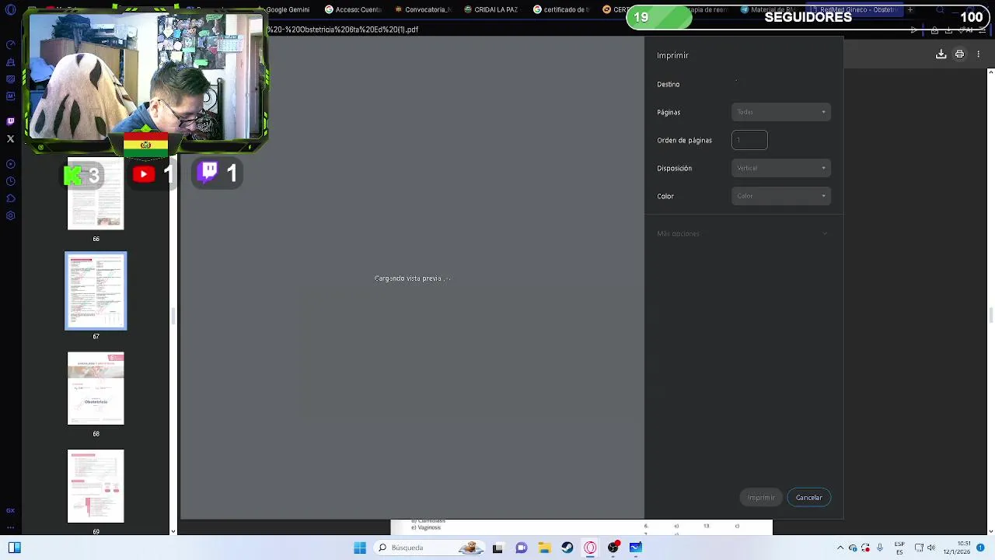The height and width of the screenshot is (560, 995).
Task: Expand the Más opciones section
Action: (743, 233)
